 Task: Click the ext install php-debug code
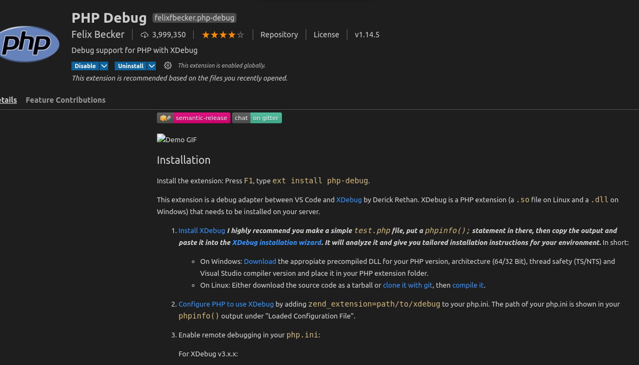(x=320, y=181)
